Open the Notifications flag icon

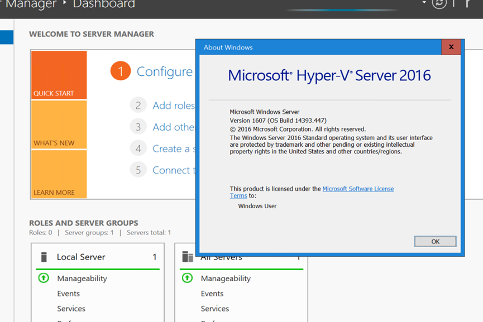coord(467,3)
